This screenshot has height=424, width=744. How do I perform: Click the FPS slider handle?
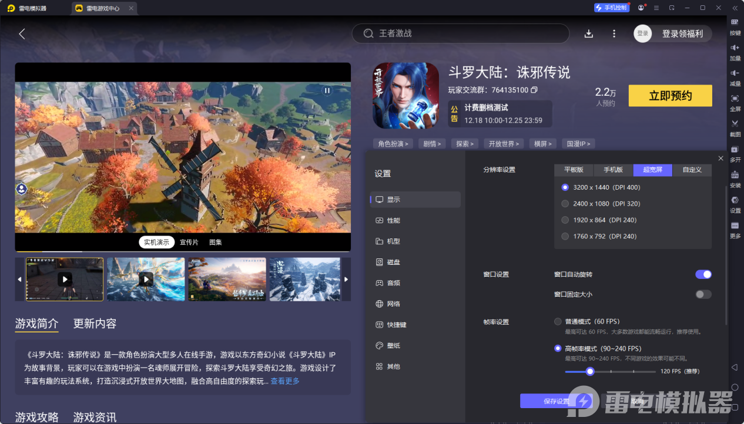click(590, 371)
